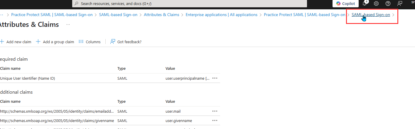The image size is (415, 129).
Task: Open the page title more options ellipsis
Action: pyautogui.click(x=68, y=25)
